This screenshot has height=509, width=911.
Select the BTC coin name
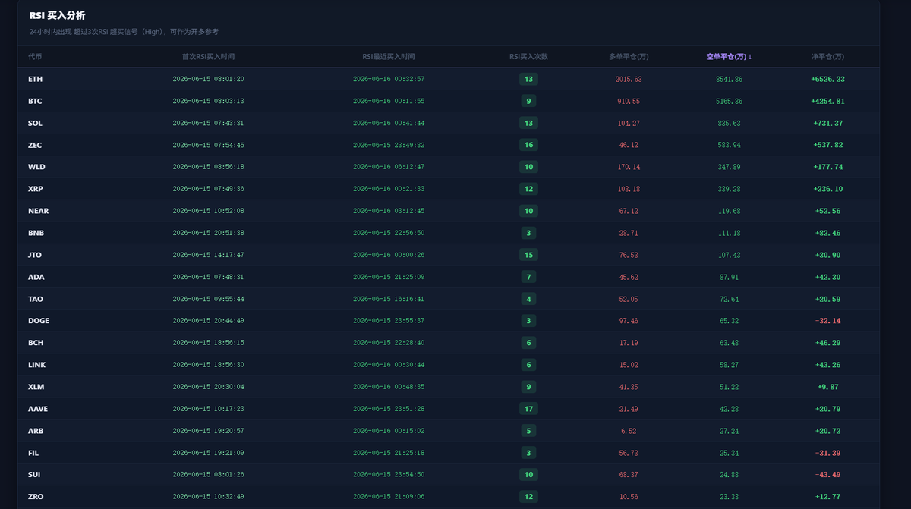[35, 101]
